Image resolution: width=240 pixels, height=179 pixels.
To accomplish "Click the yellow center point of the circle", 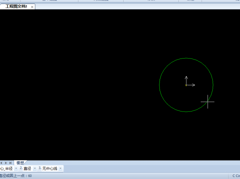I will coord(186,85).
